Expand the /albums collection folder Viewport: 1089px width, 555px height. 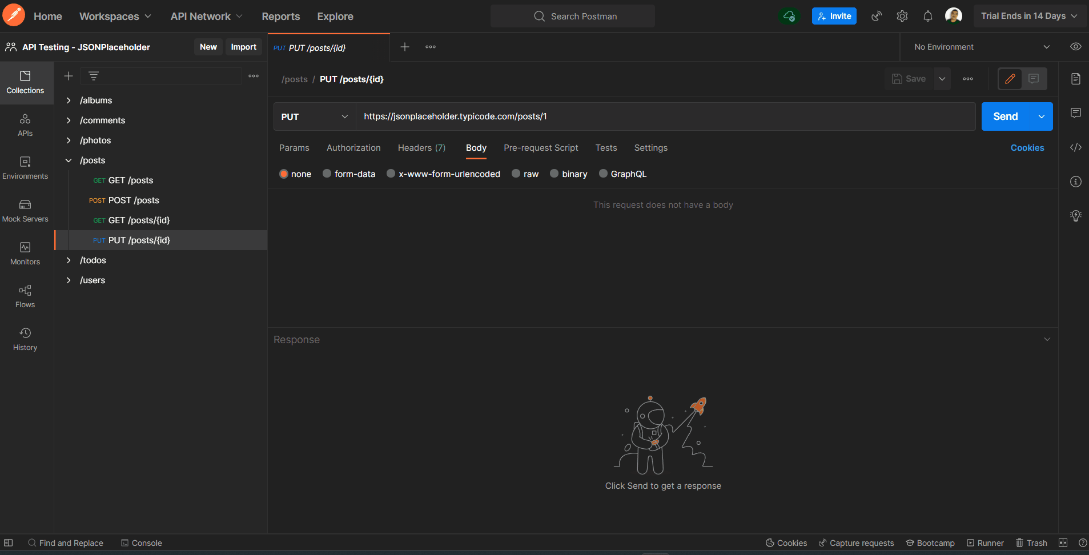point(69,100)
